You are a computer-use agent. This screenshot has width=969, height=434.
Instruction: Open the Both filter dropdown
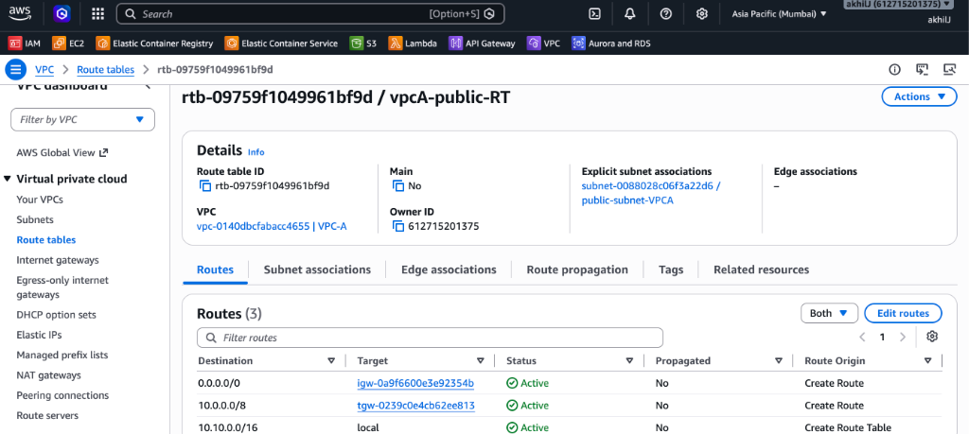829,313
